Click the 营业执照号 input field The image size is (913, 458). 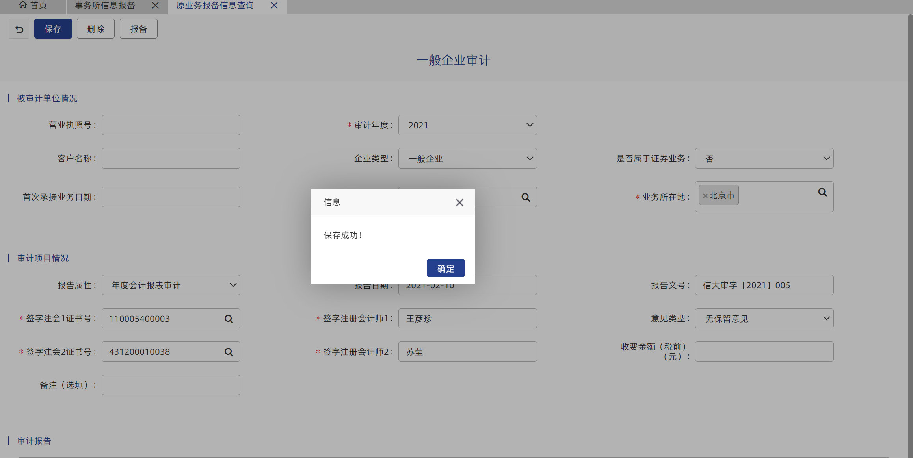171,125
